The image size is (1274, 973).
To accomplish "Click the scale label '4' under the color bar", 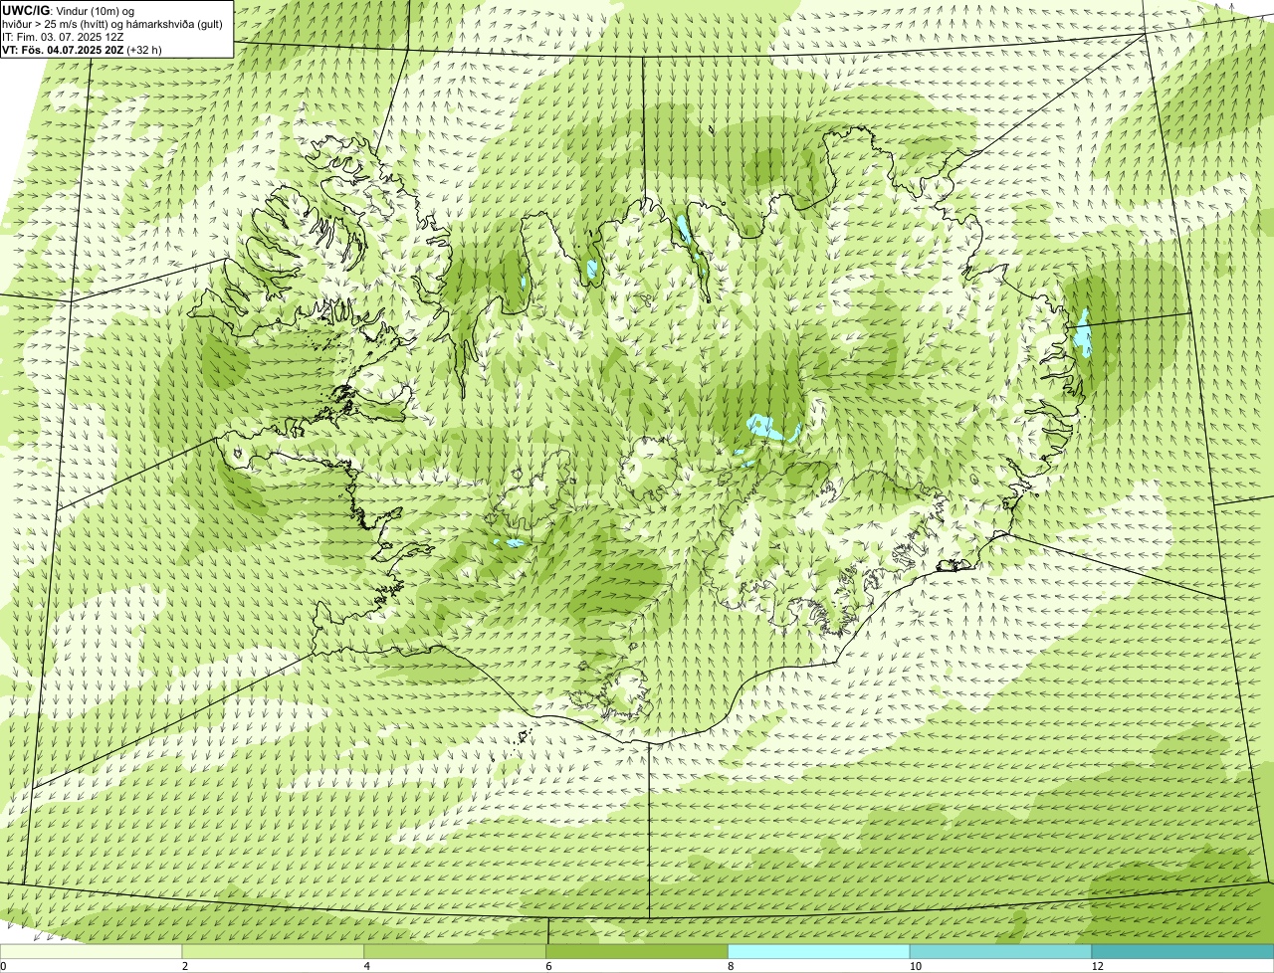I will tap(365, 966).
